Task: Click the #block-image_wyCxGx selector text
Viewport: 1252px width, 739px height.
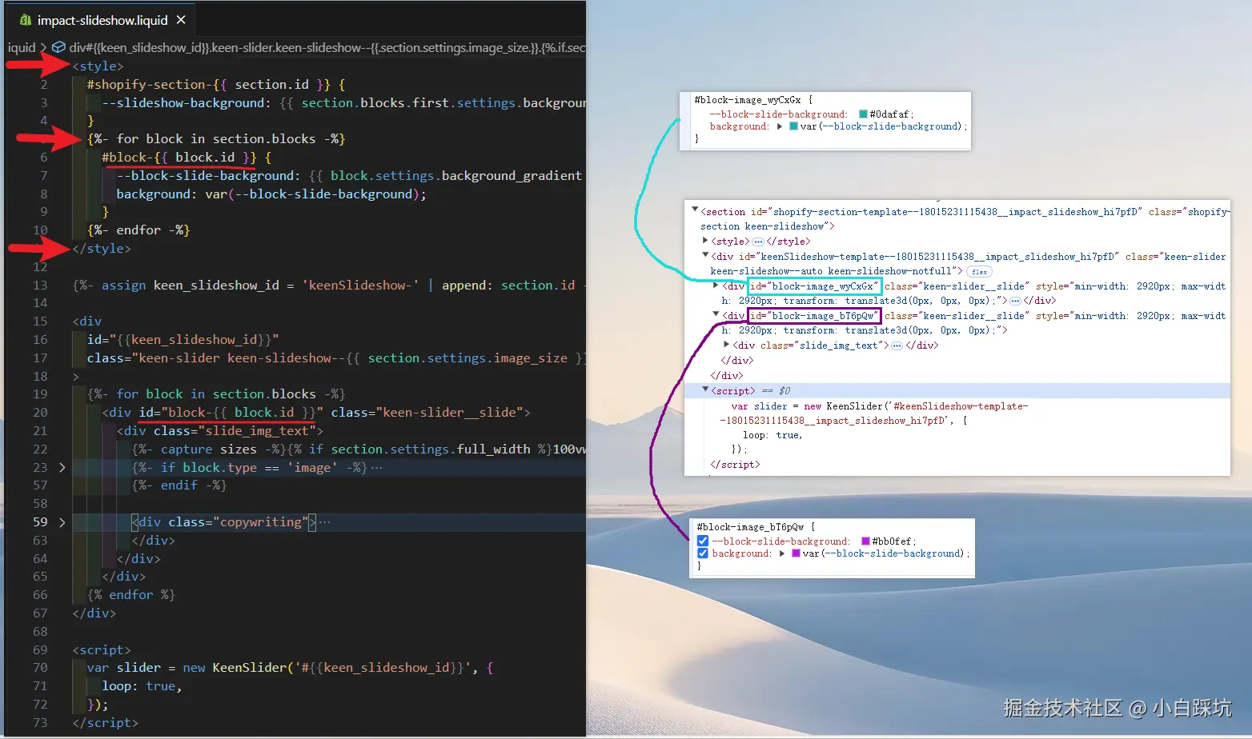Action: [x=748, y=100]
